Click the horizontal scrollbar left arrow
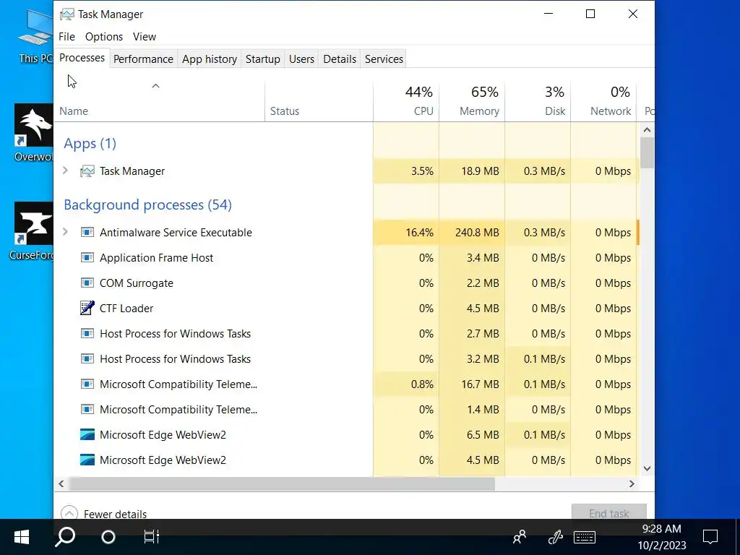This screenshot has width=740, height=555. click(61, 483)
